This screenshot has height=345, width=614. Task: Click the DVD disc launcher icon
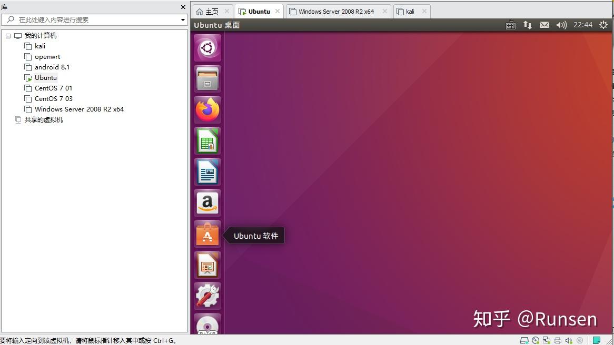[x=207, y=324]
